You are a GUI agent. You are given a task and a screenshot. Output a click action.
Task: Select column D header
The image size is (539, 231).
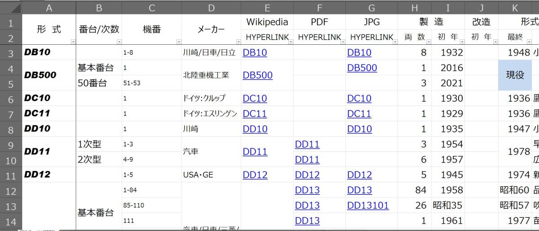click(211, 8)
